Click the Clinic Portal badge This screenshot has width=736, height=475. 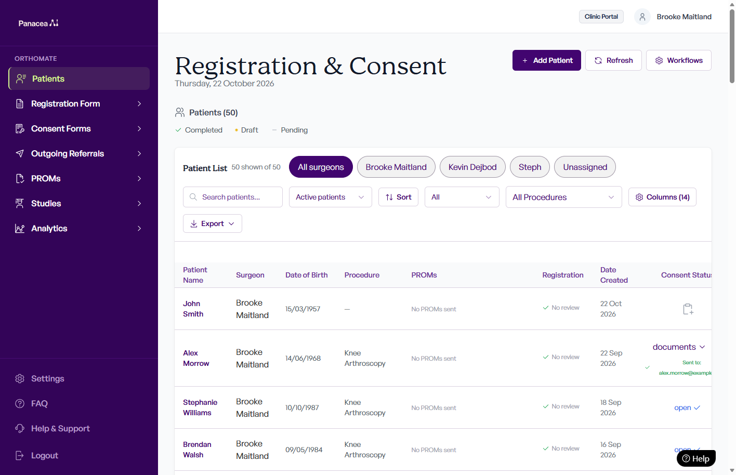(x=601, y=17)
